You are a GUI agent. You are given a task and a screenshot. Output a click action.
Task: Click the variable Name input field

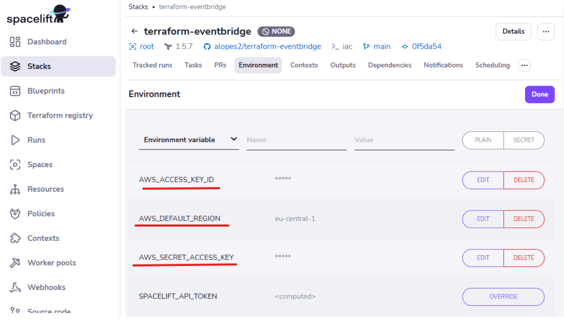tap(297, 140)
